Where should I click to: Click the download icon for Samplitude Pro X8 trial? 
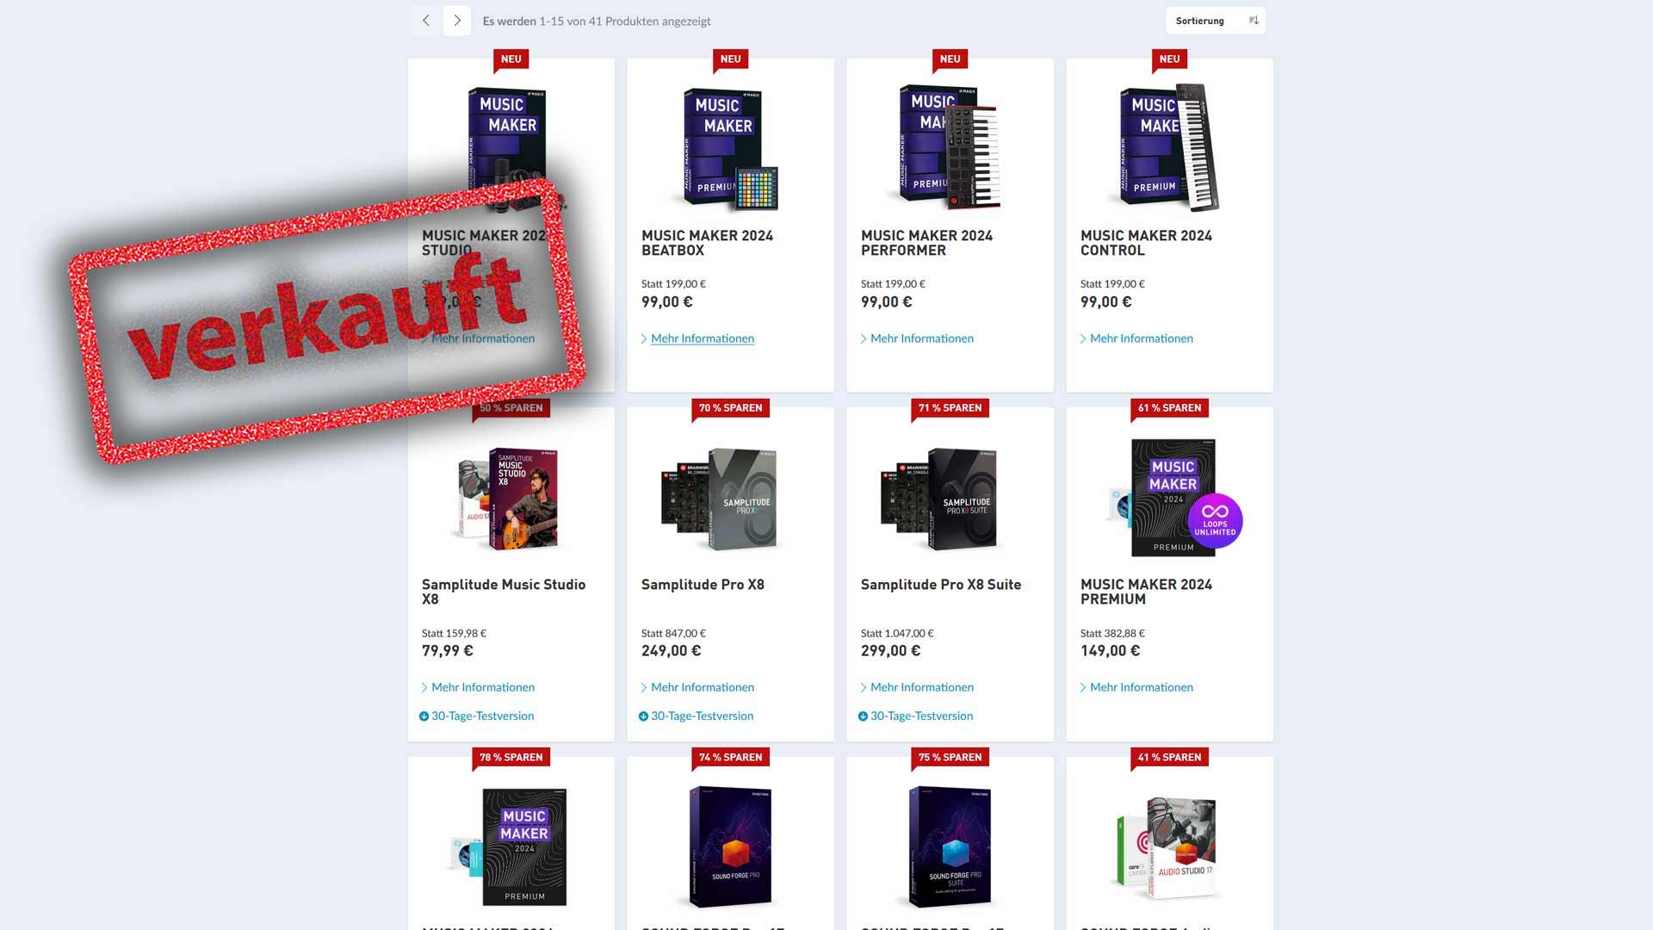click(x=643, y=716)
